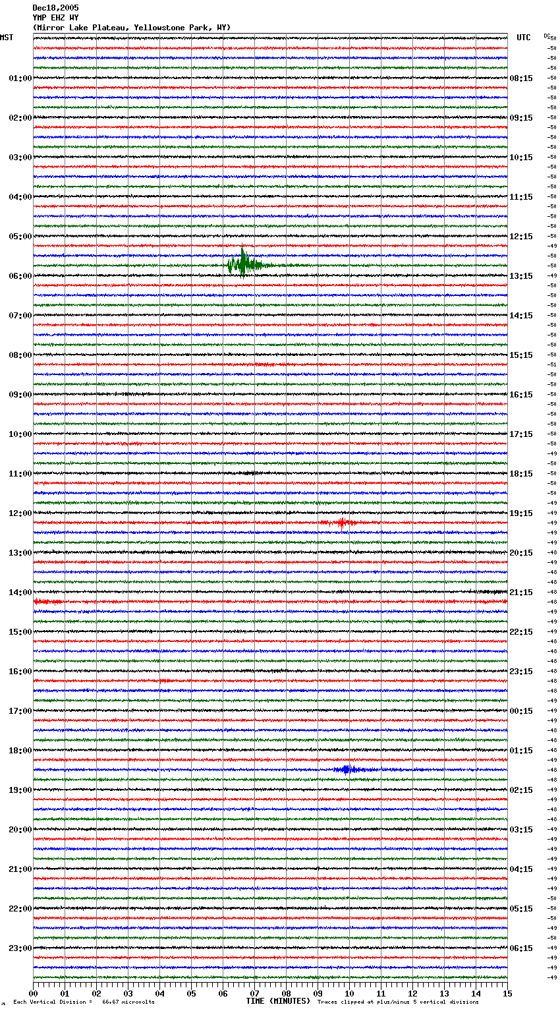Click the 03 minute axis tick label
This screenshot has height=1011, width=560.
(128, 993)
